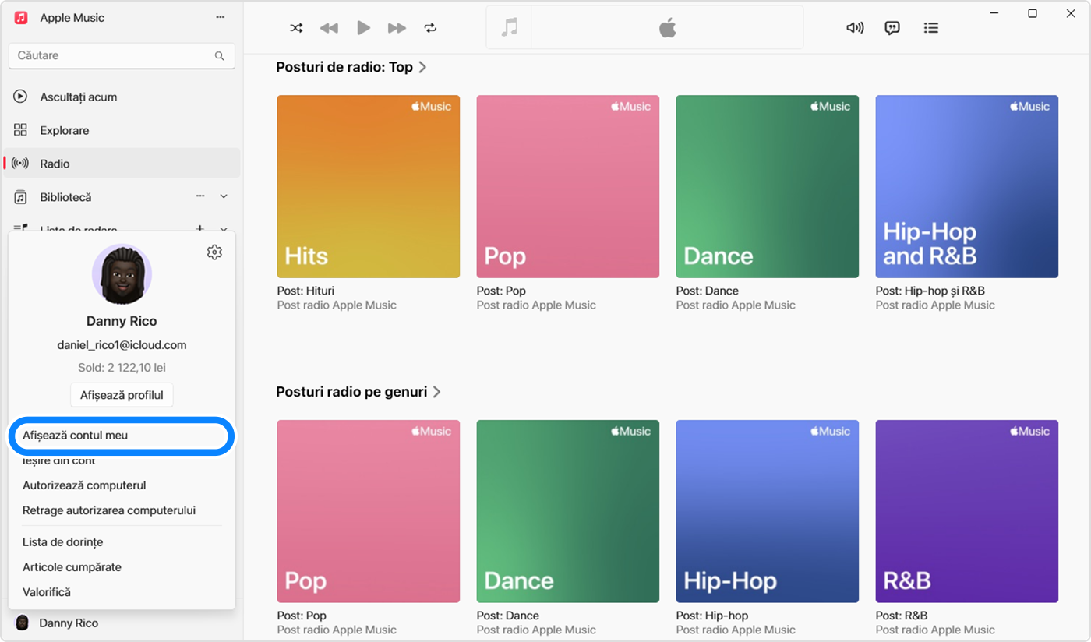
Task: Expand Posturi de radio: Top chevron
Action: pyautogui.click(x=422, y=67)
